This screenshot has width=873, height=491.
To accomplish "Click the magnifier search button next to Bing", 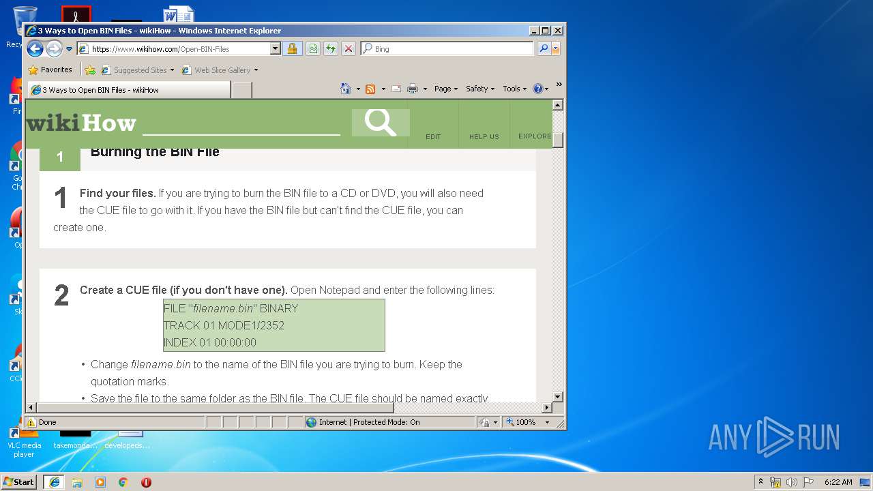I will pos(543,48).
